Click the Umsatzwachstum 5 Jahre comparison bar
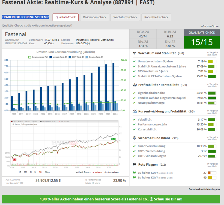 click(212, 61)
